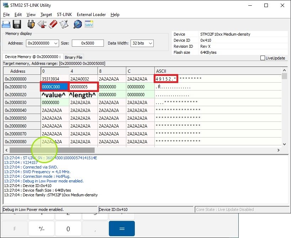The width and height of the screenshot is (291, 238).
Task: Click log line Connected via SWD
Action: pyautogui.click(x=31, y=167)
